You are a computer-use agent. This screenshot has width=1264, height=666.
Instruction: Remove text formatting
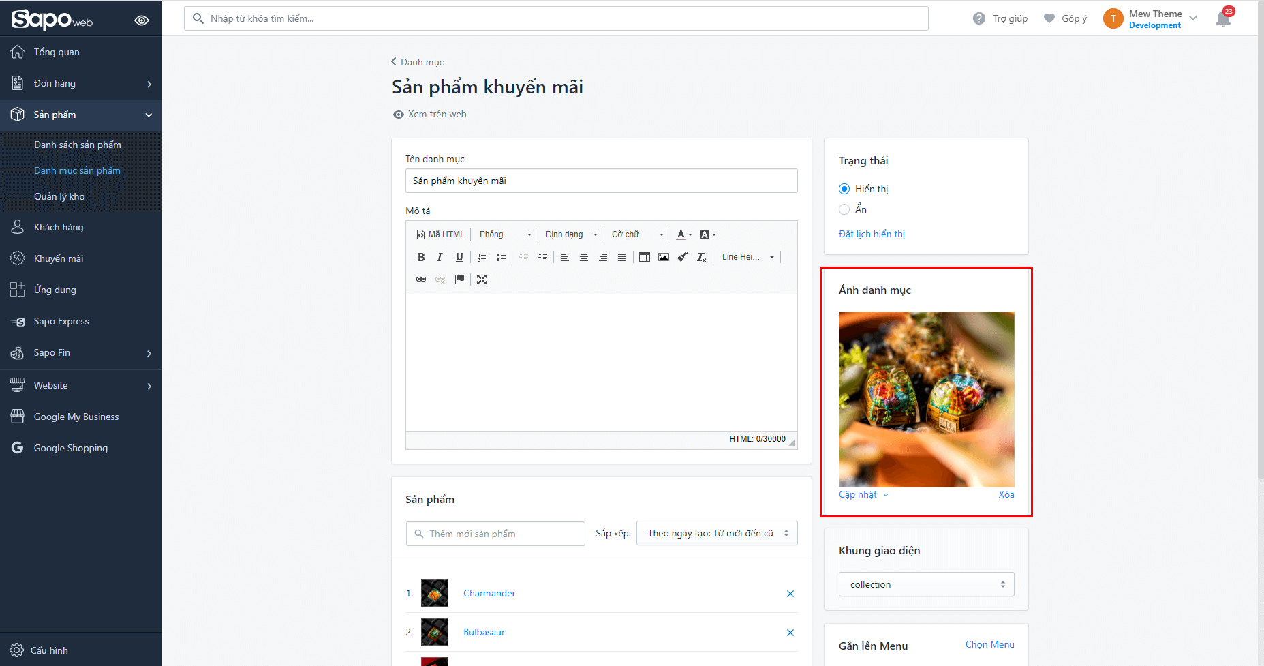tap(702, 257)
